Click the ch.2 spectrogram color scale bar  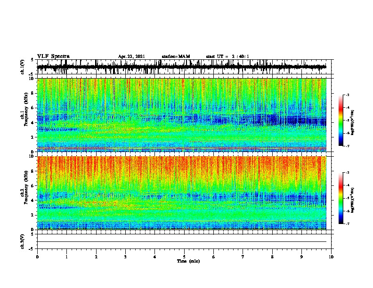341,198
